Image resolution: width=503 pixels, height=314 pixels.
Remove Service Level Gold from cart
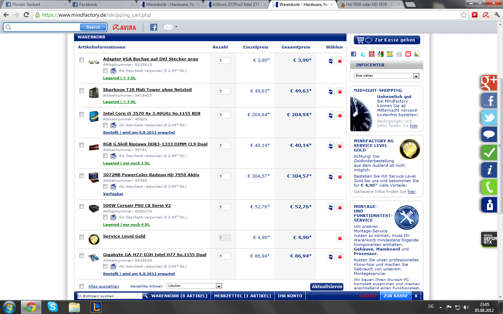pyautogui.click(x=340, y=238)
